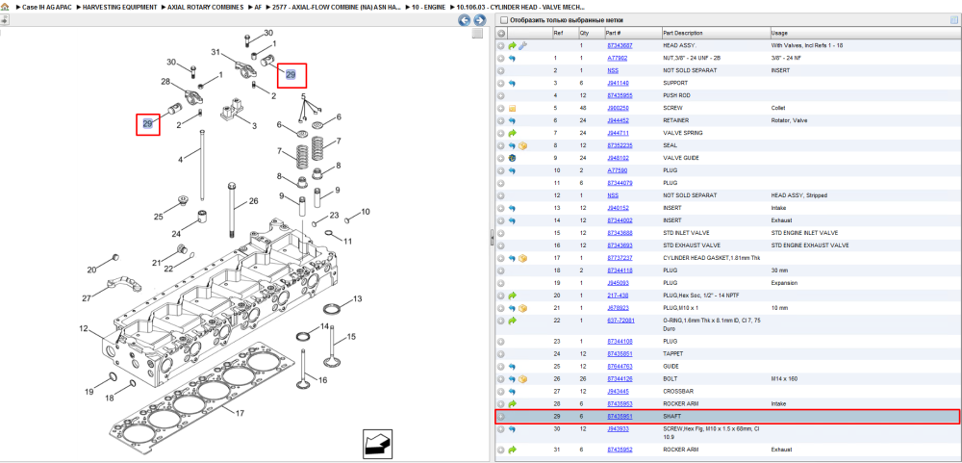
Task: Click blue arrow on SCREW Hex Flg row
Action: pyautogui.click(x=512, y=429)
